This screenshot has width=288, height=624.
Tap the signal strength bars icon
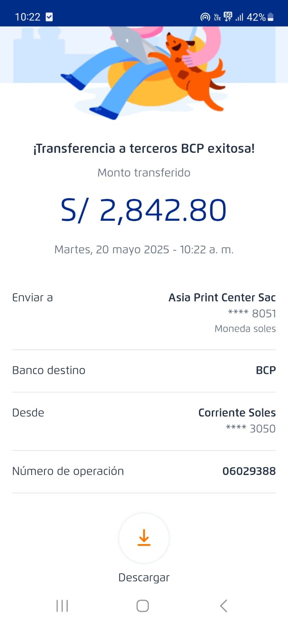[239, 17]
